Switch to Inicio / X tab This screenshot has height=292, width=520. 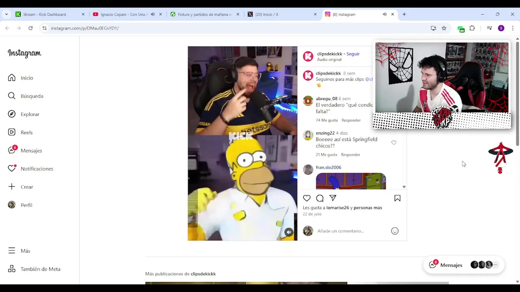point(266,14)
